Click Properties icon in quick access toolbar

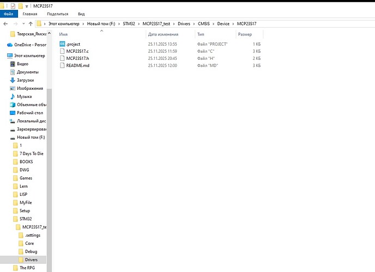tap(14, 5)
